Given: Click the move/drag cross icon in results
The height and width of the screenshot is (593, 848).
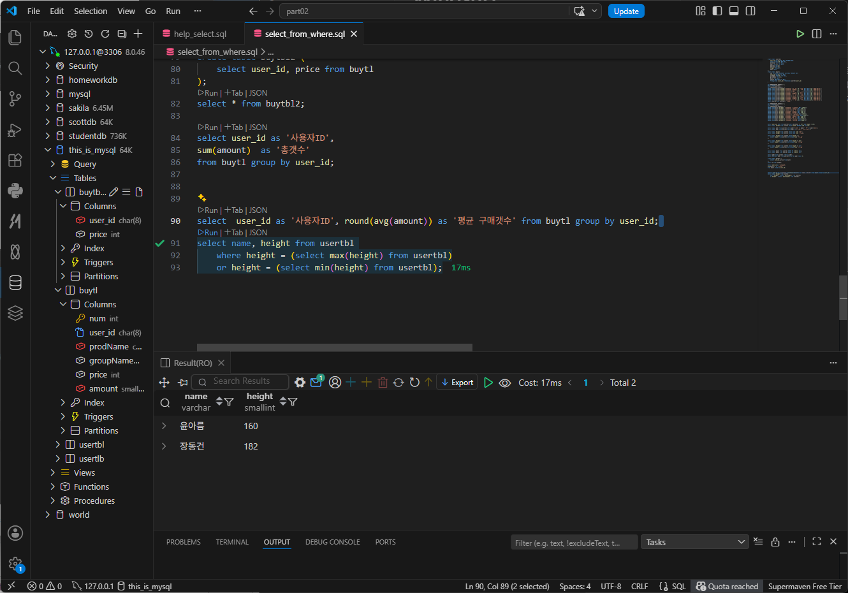Looking at the screenshot, I should click(x=164, y=383).
